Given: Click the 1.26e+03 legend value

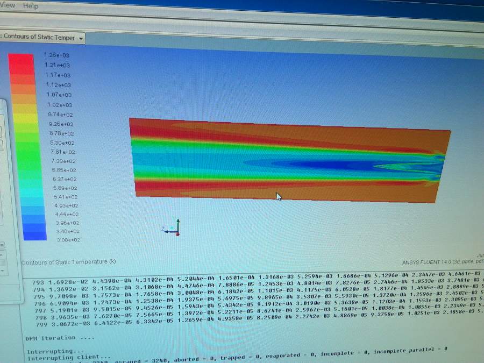Looking at the screenshot, I should coord(56,55).
